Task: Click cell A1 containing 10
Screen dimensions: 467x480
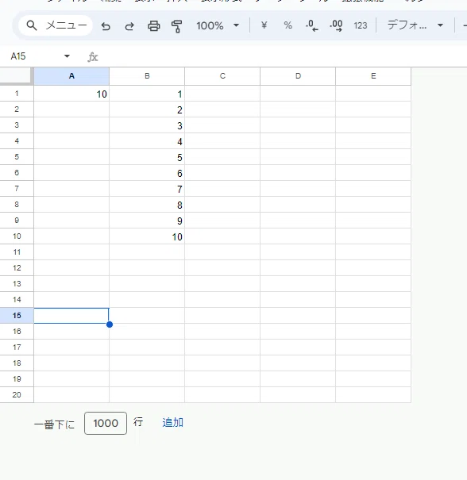Action: [71, 94]
